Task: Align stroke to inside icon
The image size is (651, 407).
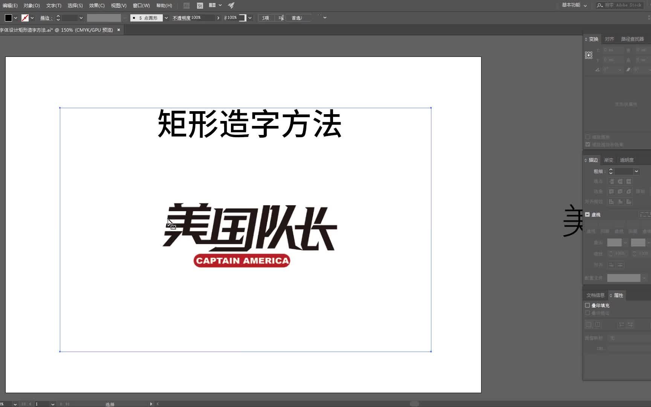Action: (620, 202)
